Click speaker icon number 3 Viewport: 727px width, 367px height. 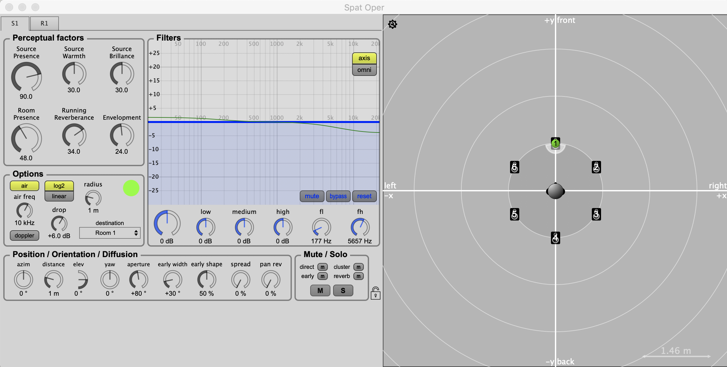tap(596, 215)
